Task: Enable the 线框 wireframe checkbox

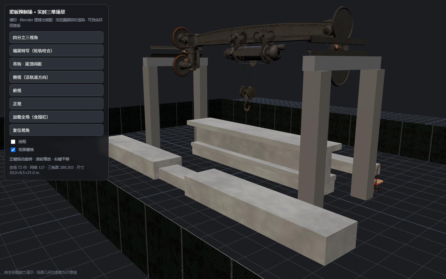Action: pos(13,142)
